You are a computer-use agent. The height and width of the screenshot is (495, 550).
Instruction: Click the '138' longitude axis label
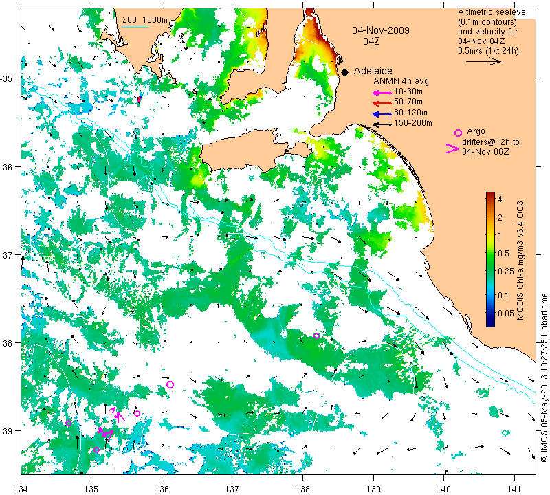click(302, 489)
